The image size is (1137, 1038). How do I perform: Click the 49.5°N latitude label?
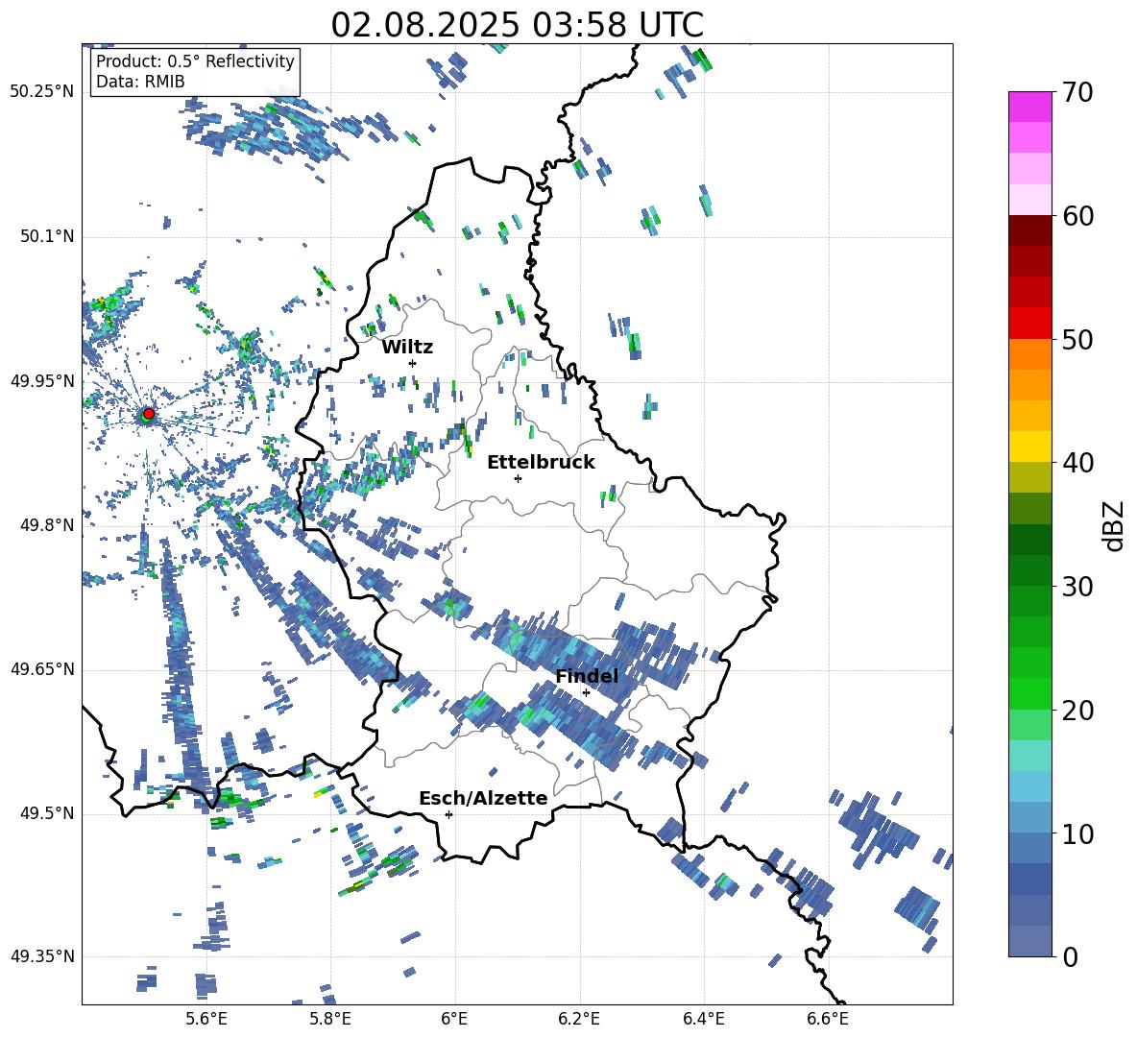47,813
